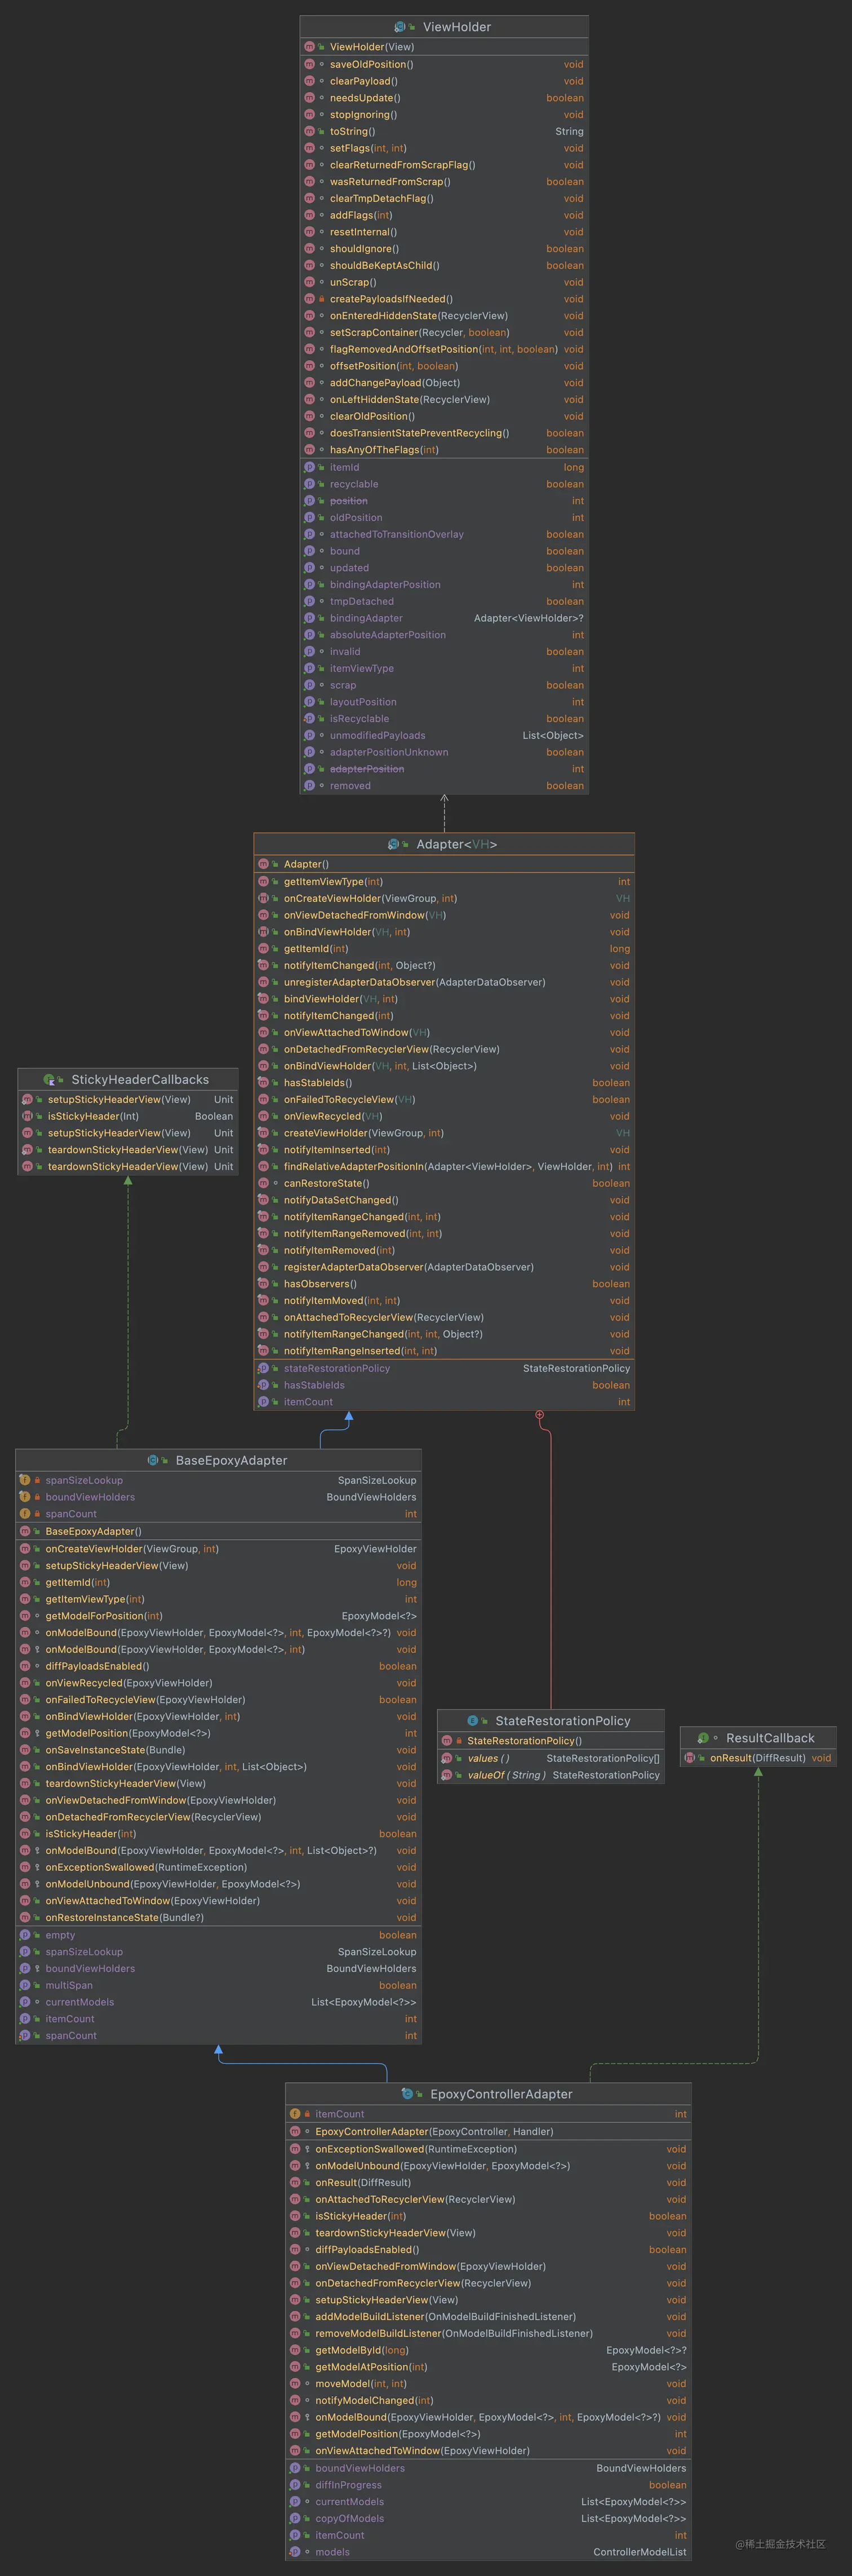Click the method icon beside onSaveInstanceState(Bundle)
The height and width of the screenshot is (2576, 852).
pos(25,1750)
